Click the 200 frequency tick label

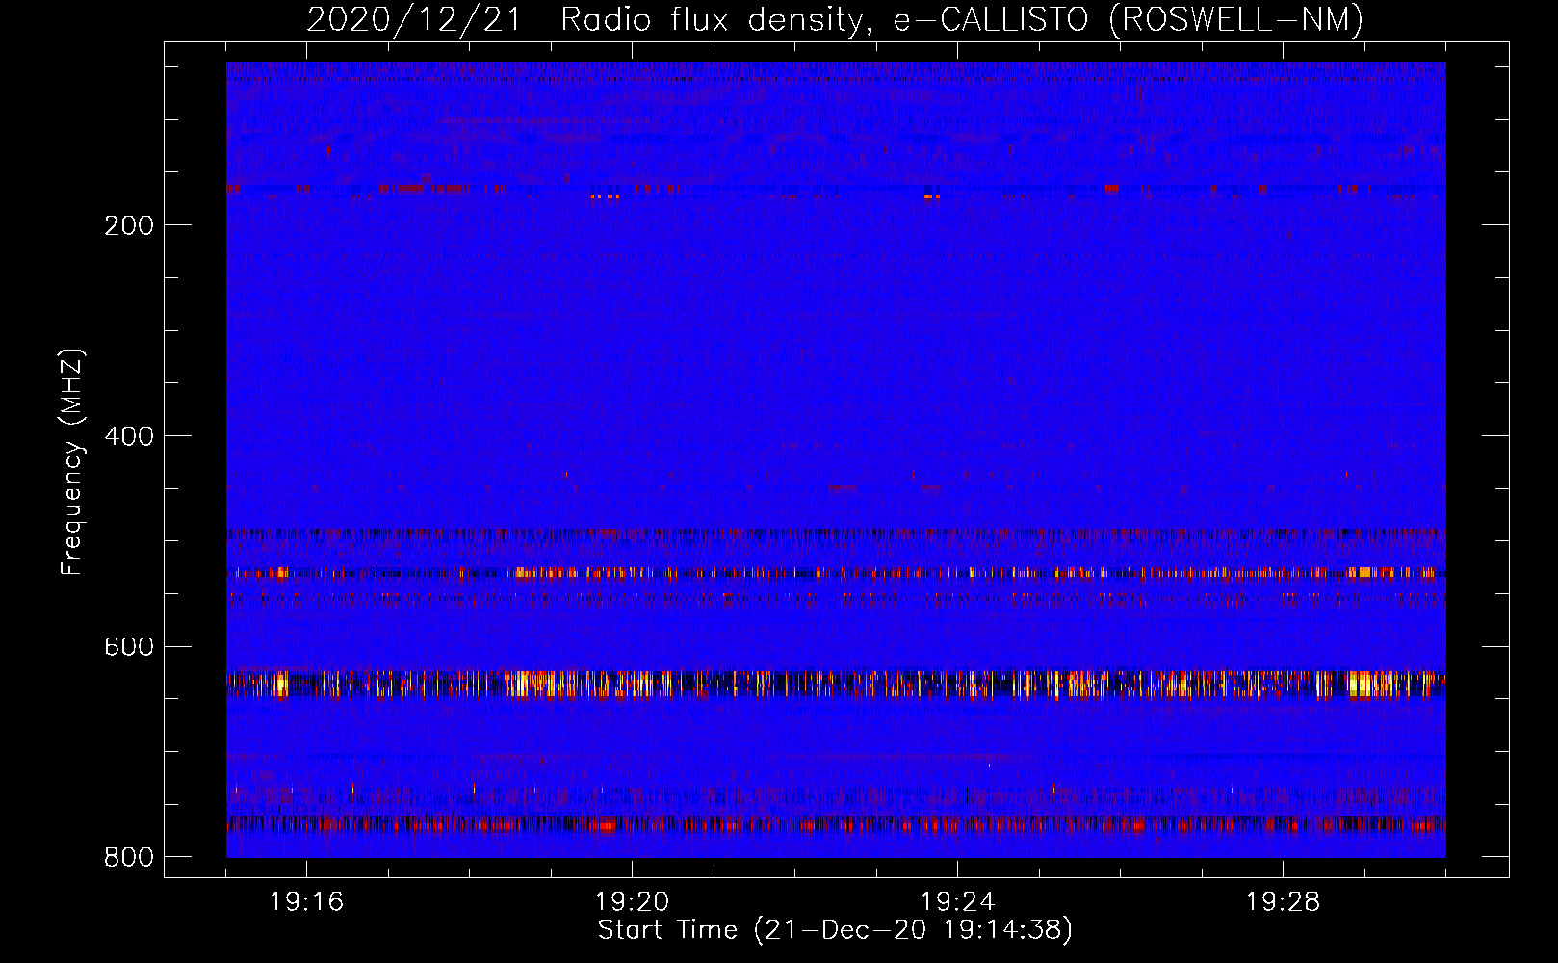(x=128, y=225)
